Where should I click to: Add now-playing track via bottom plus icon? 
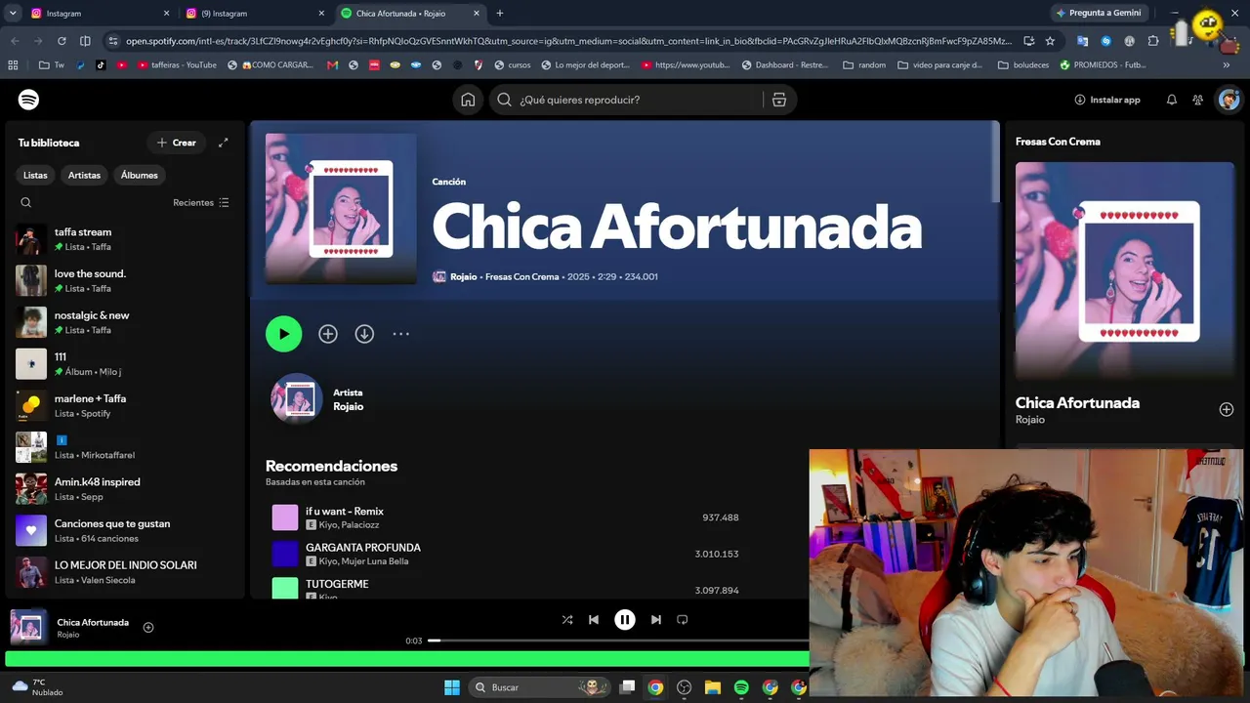pyautogui.click(x=148, y=628)
